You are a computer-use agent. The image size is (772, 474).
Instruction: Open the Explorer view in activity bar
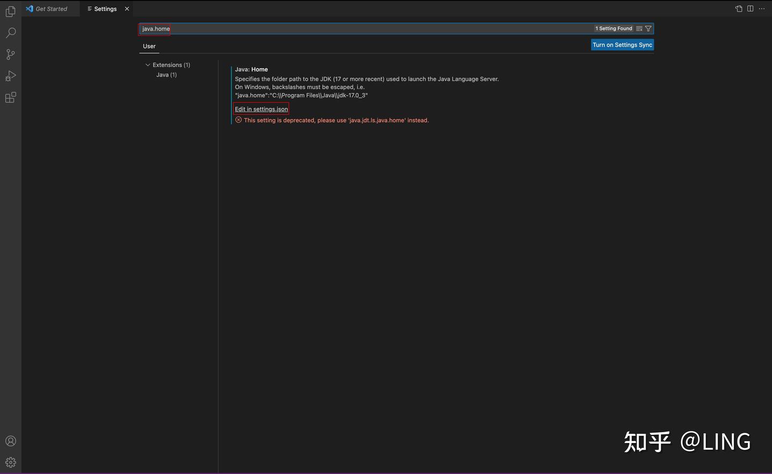(10, 11)
